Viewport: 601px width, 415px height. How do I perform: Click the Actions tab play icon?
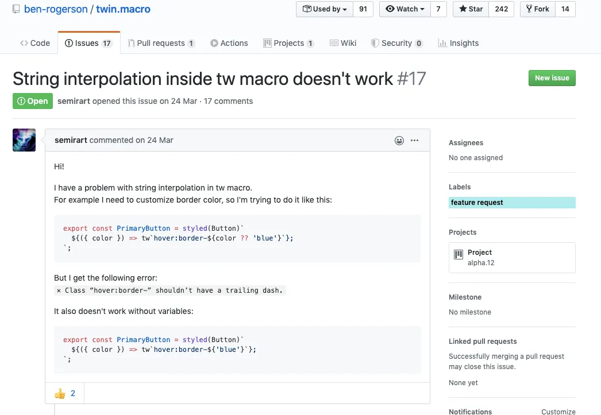(x=214, y=43)
